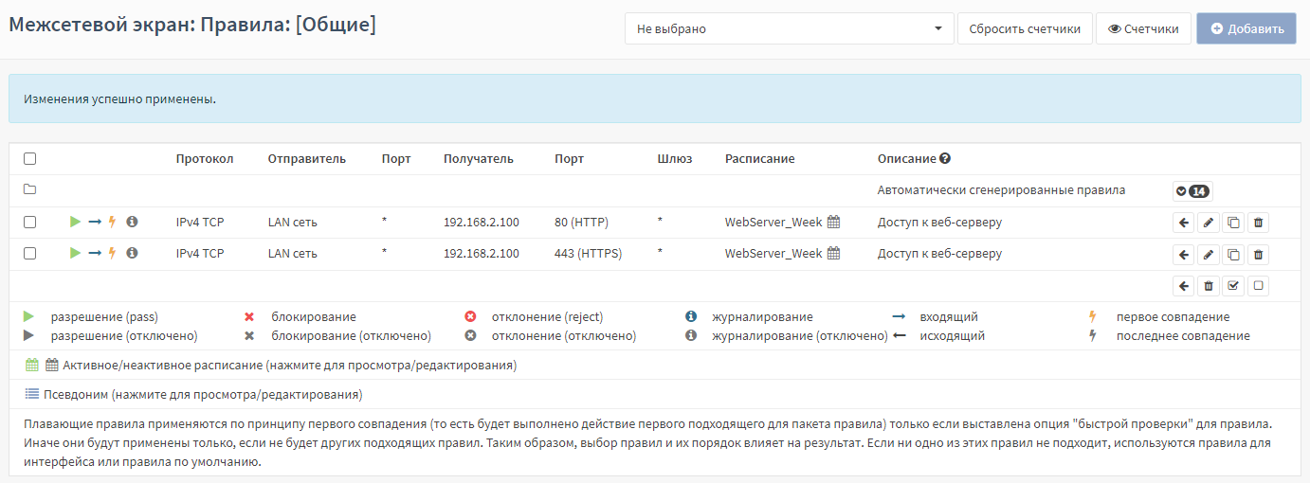Toggle Счетчики eye button
1310x483 pixels.
click(1143, 28)
